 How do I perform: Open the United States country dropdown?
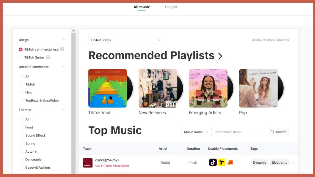126,40
